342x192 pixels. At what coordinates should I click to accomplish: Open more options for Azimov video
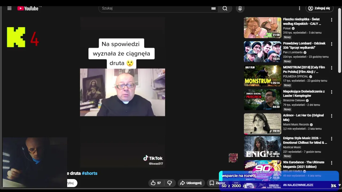coord(332,116)
